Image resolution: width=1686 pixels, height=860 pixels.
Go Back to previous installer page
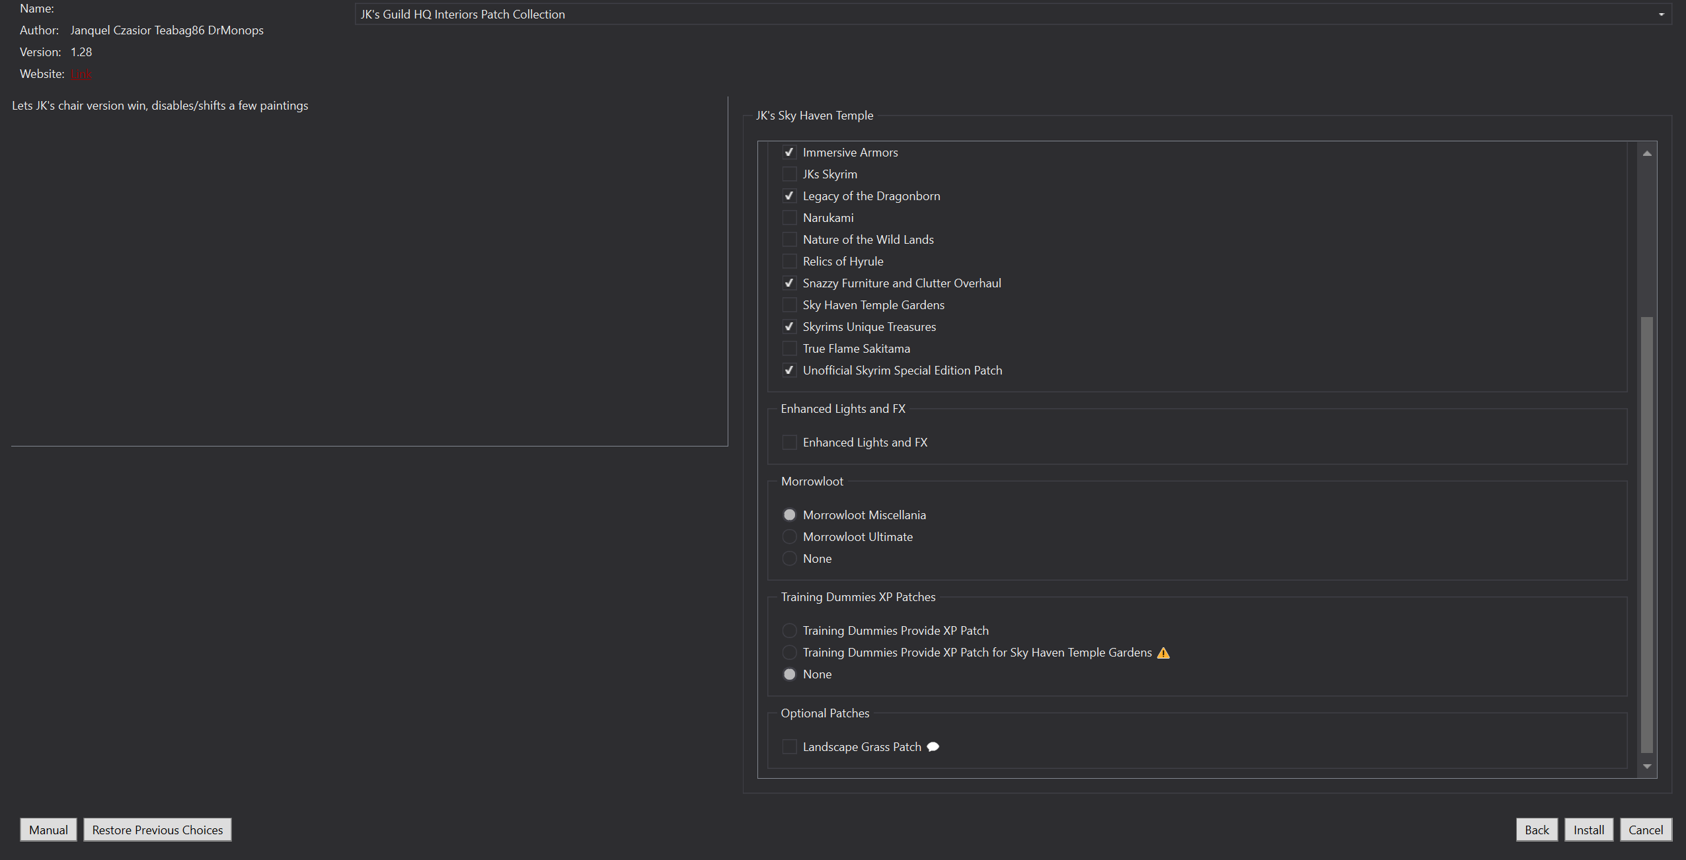click(1537, 830)
